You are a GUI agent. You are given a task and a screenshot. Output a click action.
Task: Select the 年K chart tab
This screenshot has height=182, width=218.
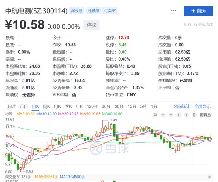[x=79, y=106]
